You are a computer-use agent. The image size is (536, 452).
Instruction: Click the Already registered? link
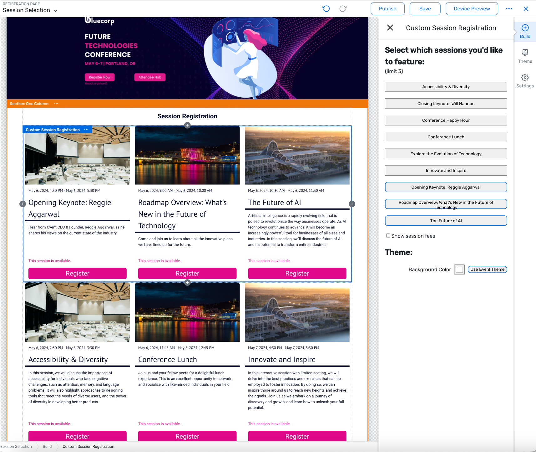(96, 83)
